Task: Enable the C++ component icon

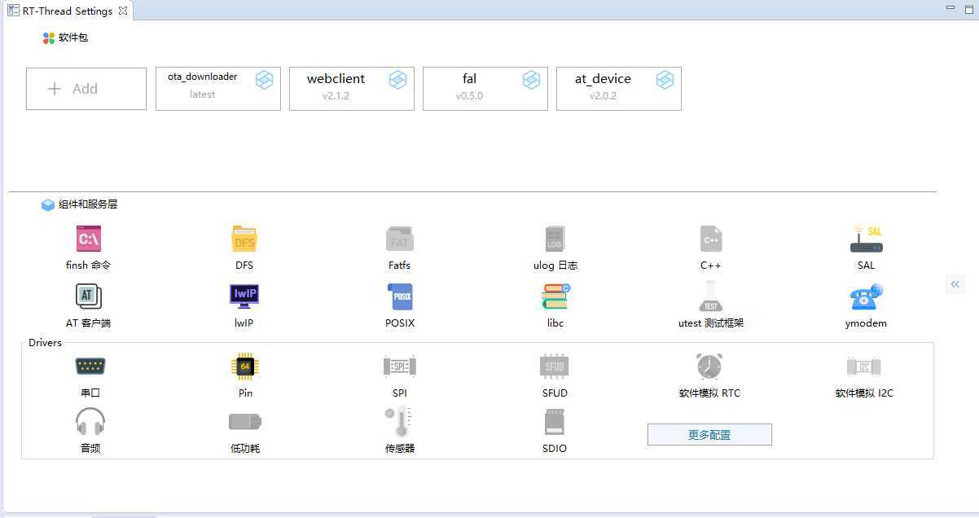Action: click(711, 239)
